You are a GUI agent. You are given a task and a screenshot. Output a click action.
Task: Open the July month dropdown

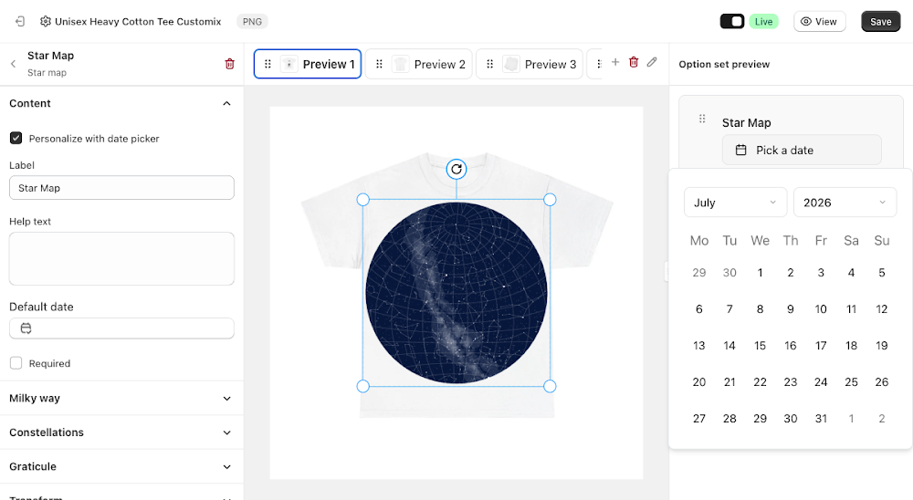pyautogui.click(x=735, y=203)
